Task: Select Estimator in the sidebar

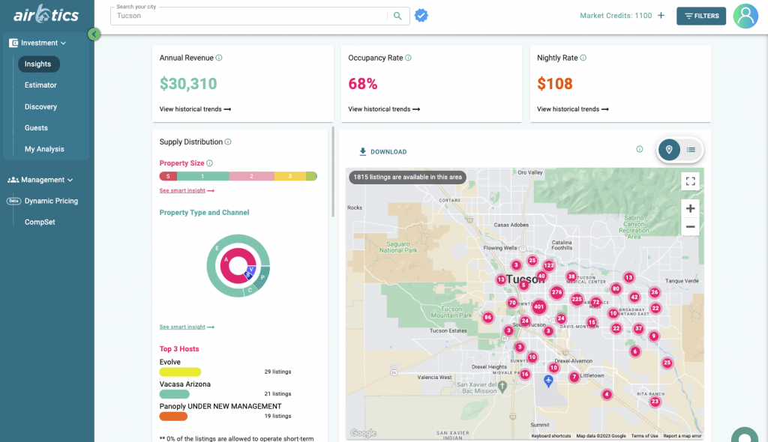Action: point(39,85)
